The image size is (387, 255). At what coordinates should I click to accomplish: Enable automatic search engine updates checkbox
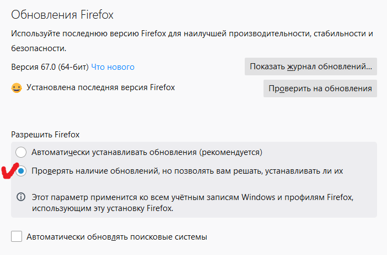tap(17, 236)
